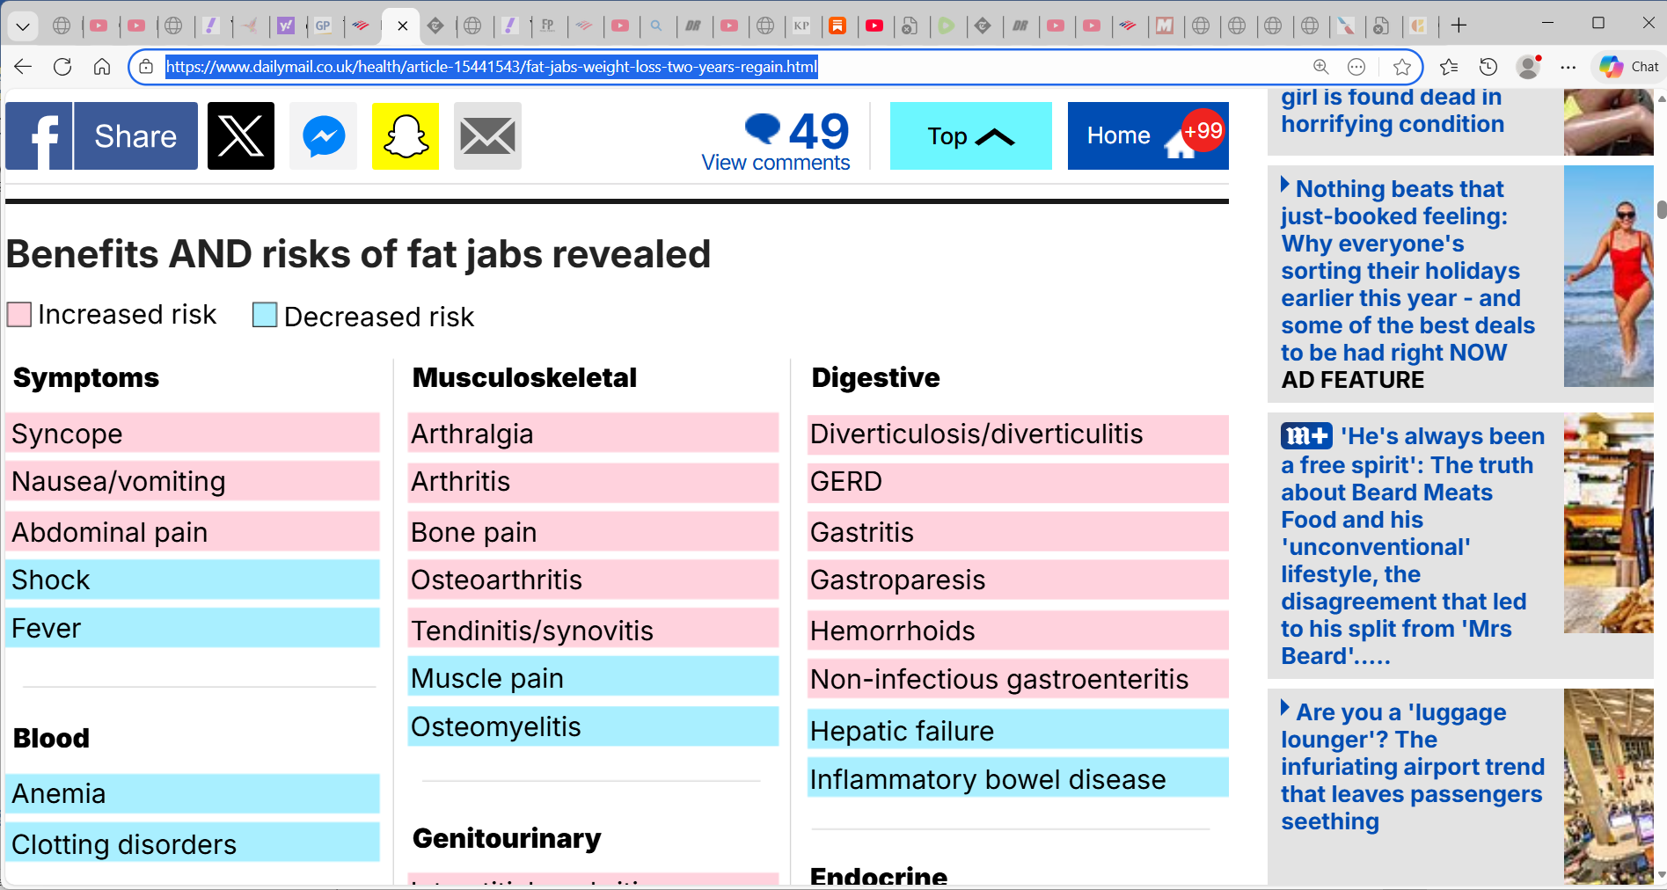
Task: Email the article using the envelope icon
Action: 487,135
